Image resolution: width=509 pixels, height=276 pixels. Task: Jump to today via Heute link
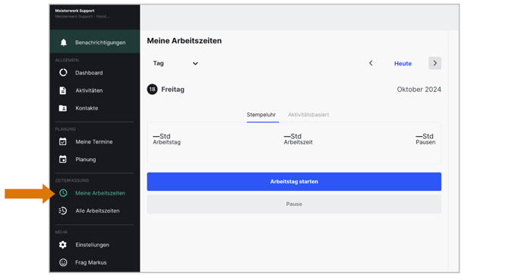click(403, 64)
